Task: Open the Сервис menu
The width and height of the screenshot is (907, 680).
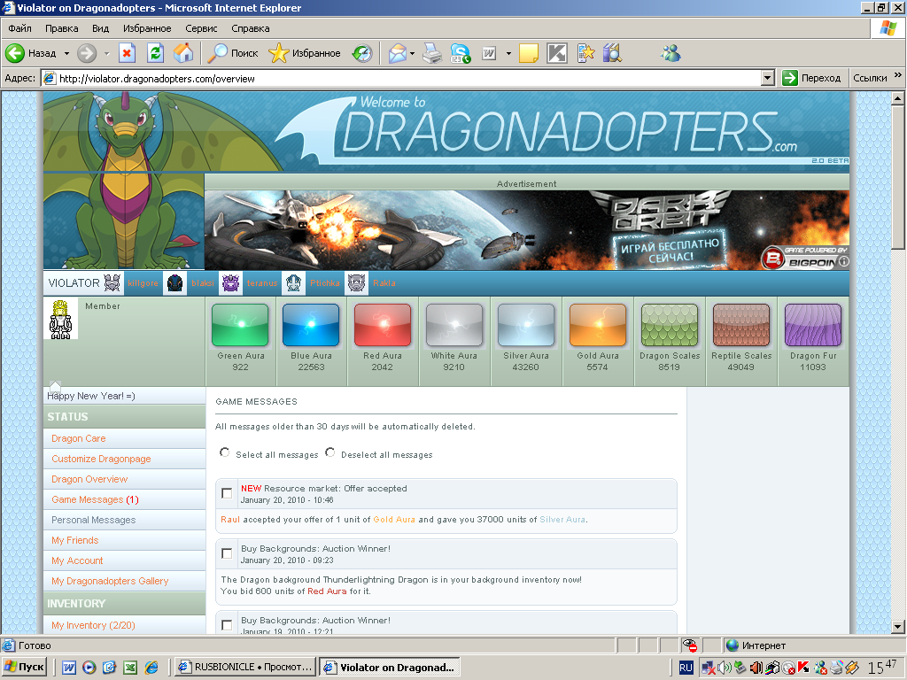Action: tap(201, 28)
